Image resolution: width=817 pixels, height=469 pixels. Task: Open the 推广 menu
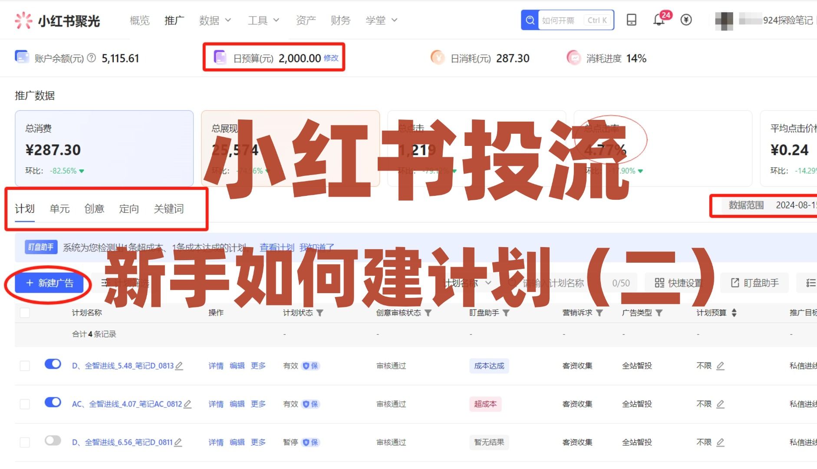[x=175, y=20]
